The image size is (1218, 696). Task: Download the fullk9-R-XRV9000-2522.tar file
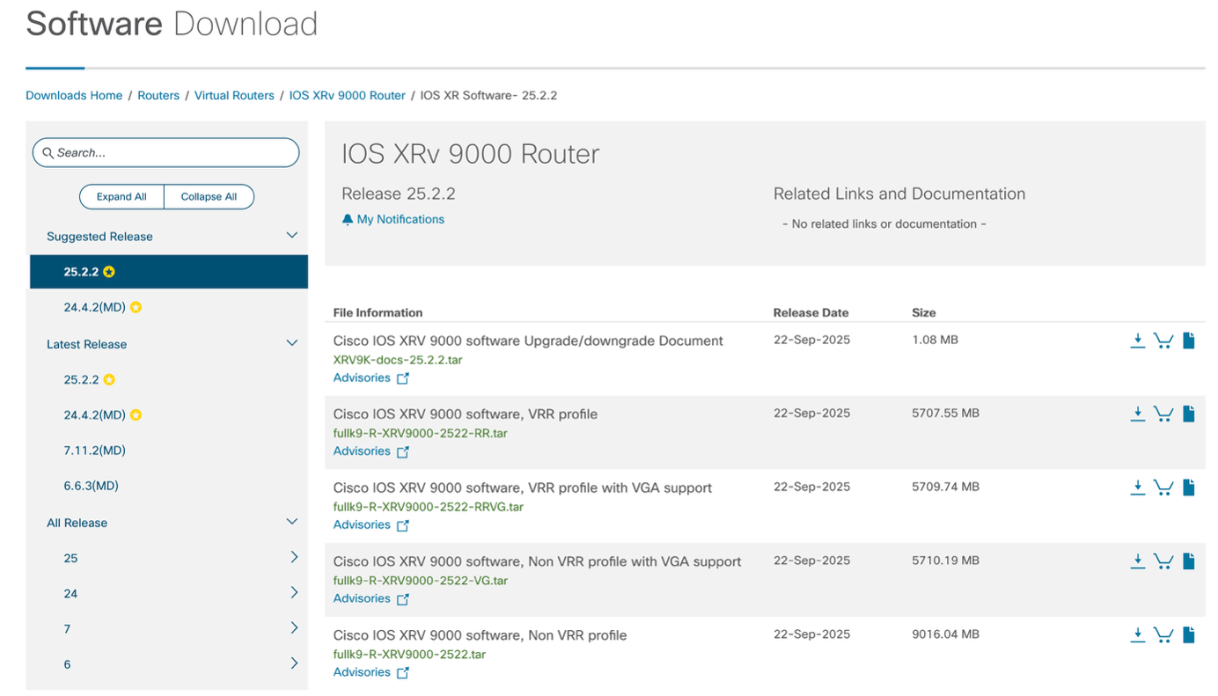(1138, 634)
